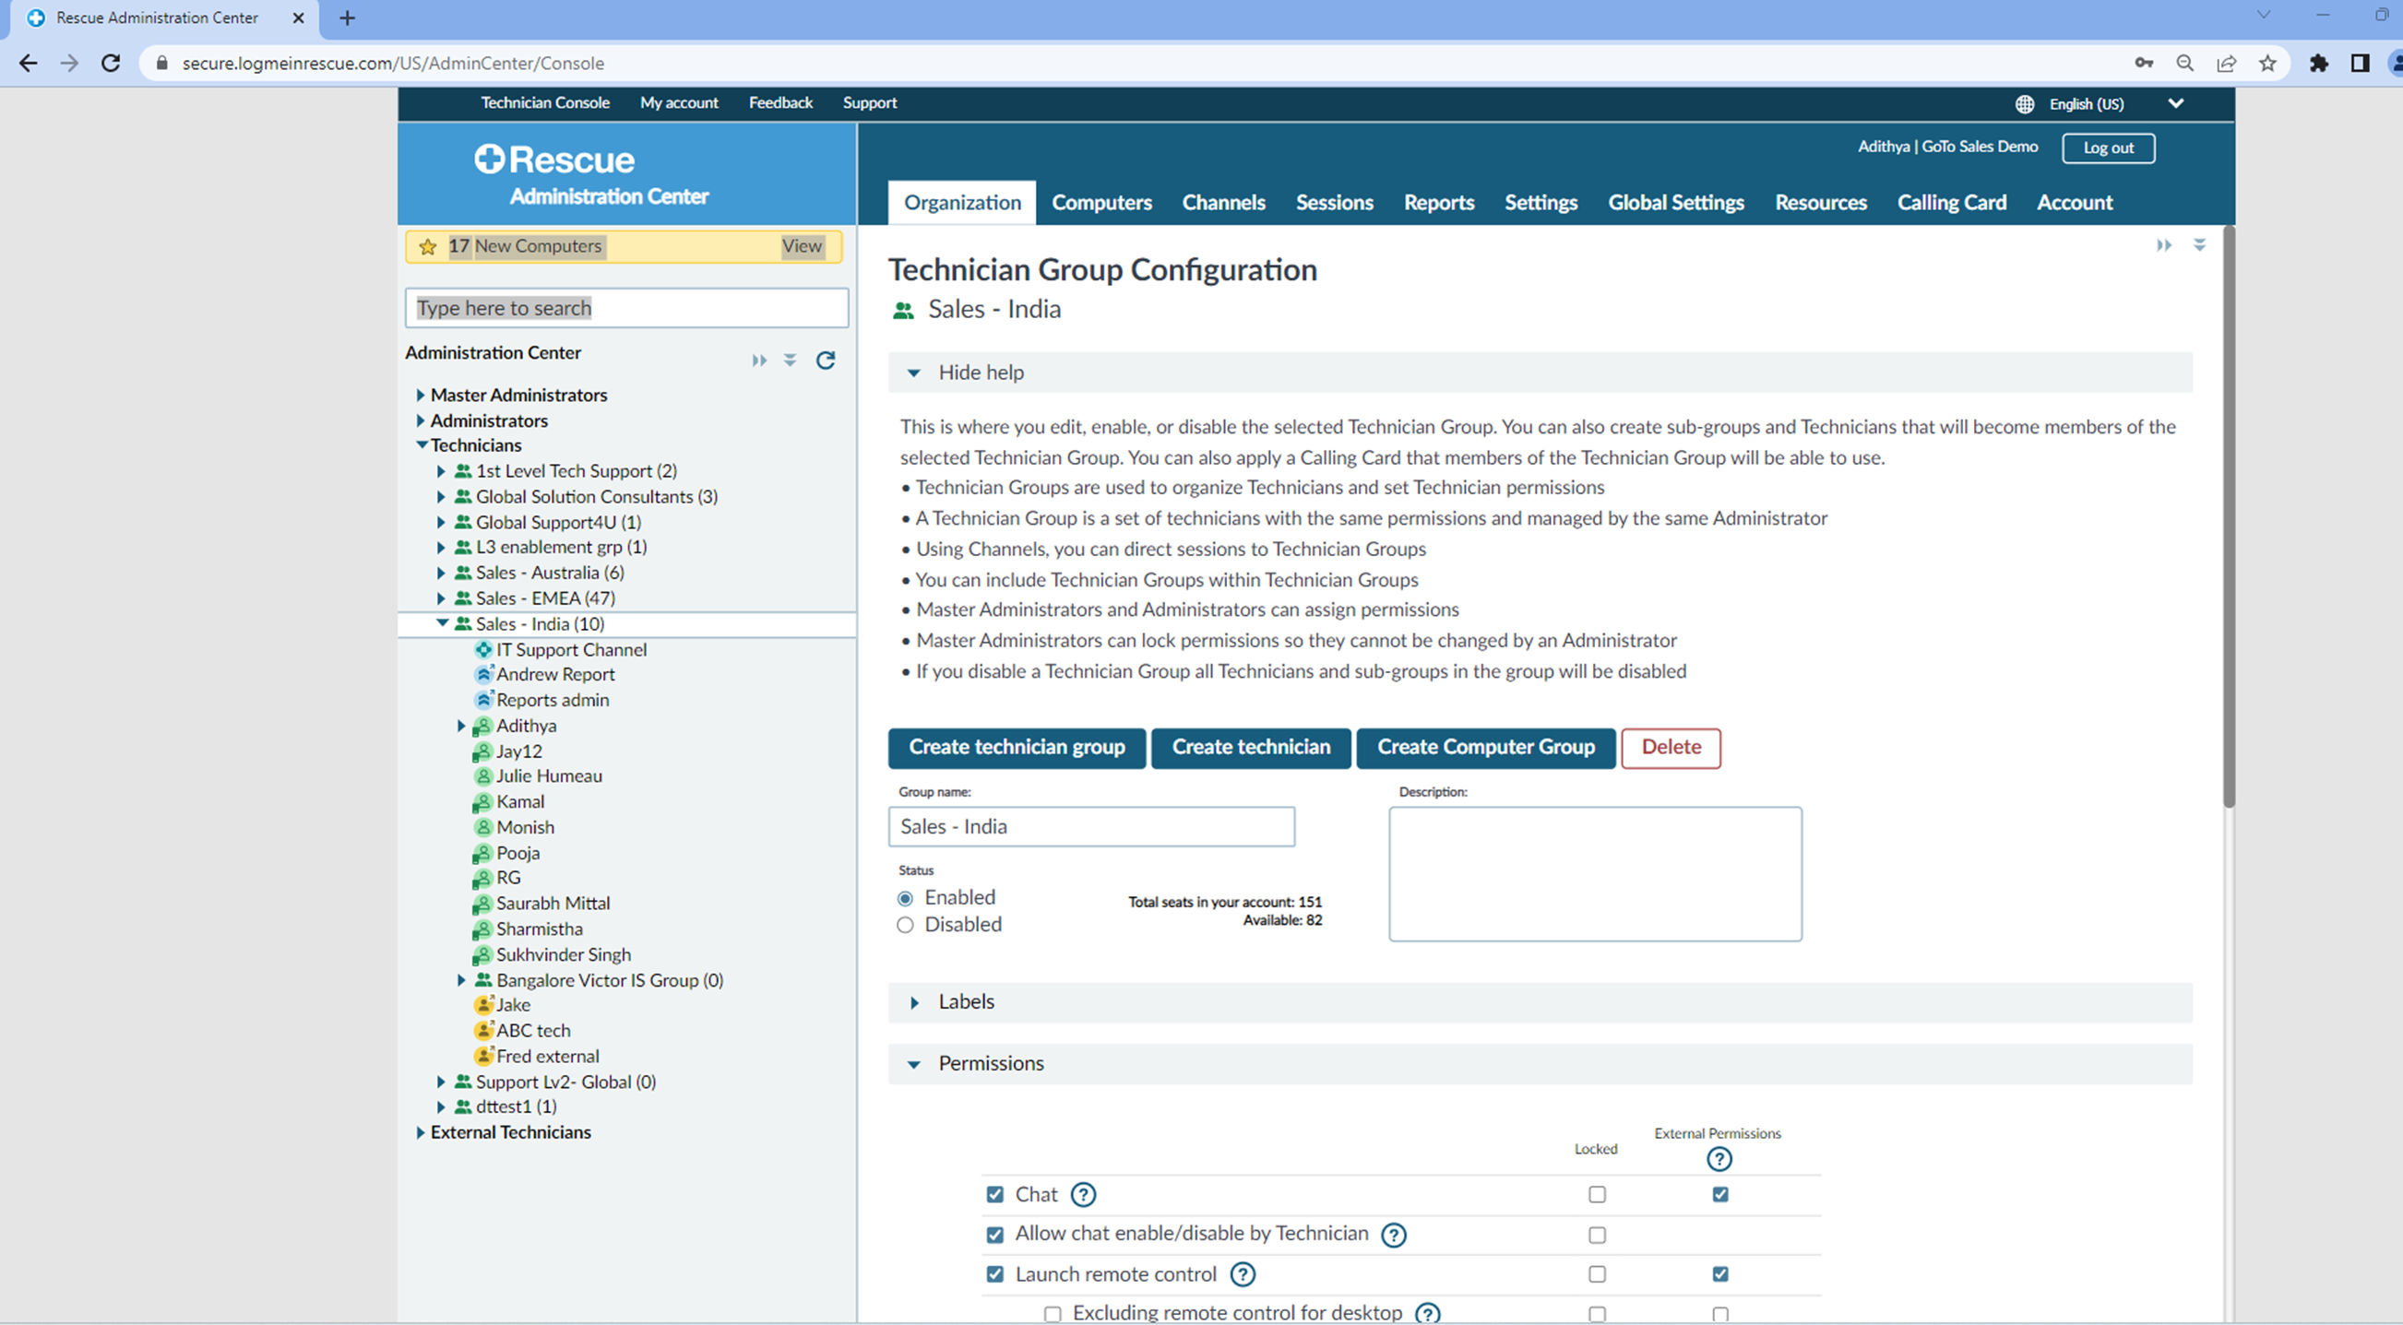This screenshot has width=2403, height=1325.
Task: Click the Type here to search field
Action: click(626, 308)
